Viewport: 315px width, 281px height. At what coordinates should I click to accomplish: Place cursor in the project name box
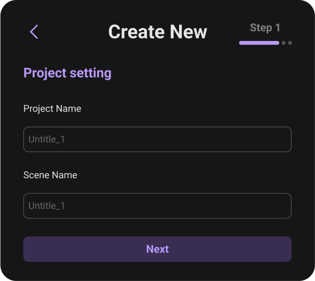[x=157, y=139]
